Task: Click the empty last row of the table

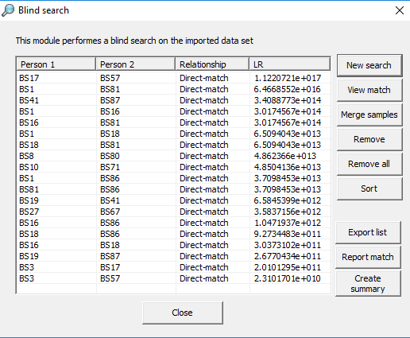Action: click(173, 289)
